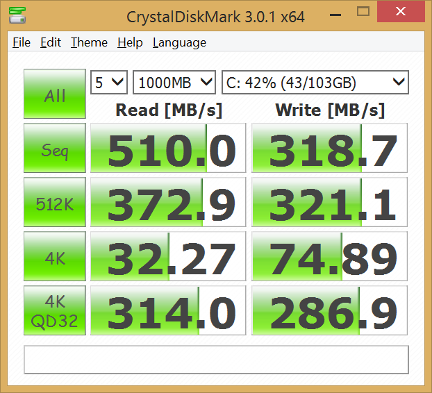Open the Edit menu
432x393 pixels.
coord(51,42)
